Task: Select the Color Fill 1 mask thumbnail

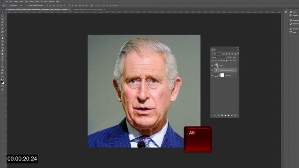Action: pyautogui.click(x=222, y=75)
